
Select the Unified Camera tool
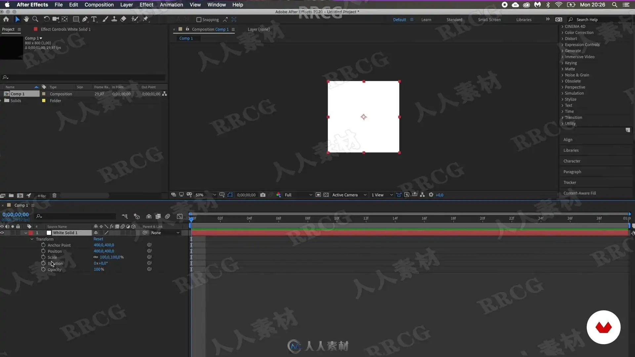click(x=56, y=19)
